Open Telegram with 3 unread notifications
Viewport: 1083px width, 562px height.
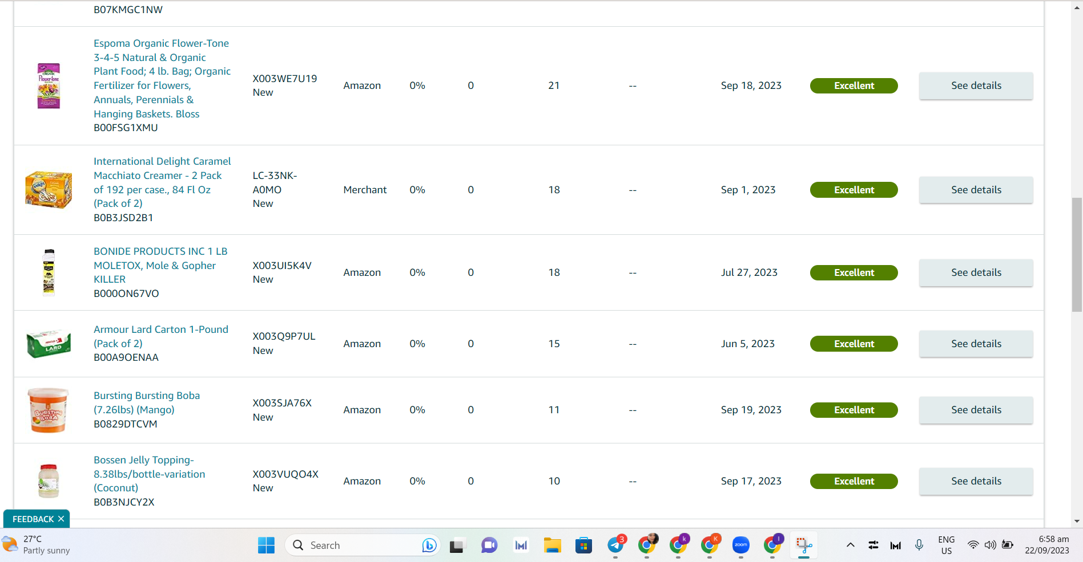[x=615, y=545]
